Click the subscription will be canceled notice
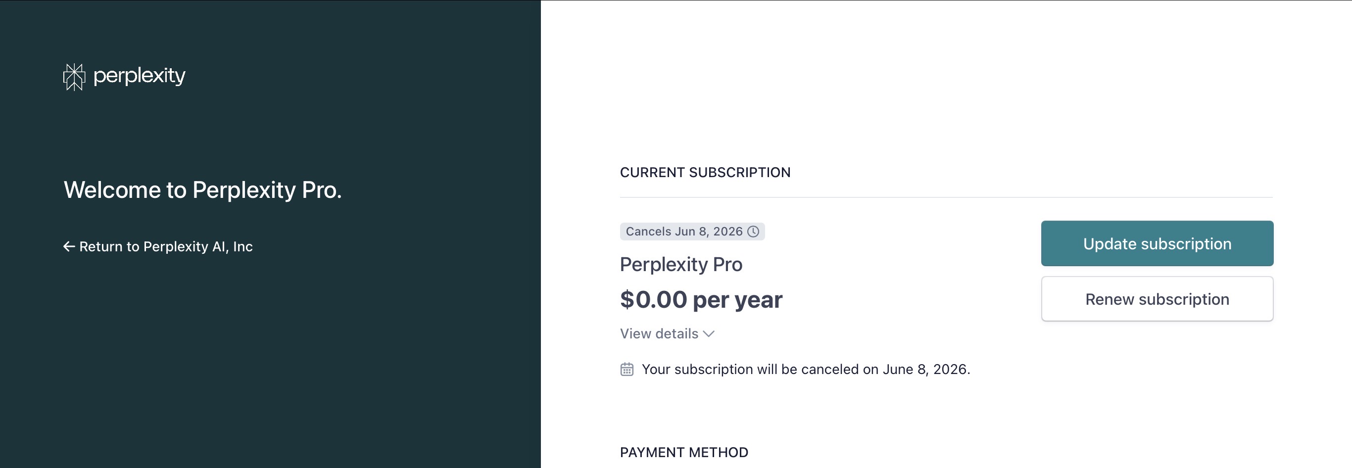Screen dimensions: 1352x468 click(806, 370)
